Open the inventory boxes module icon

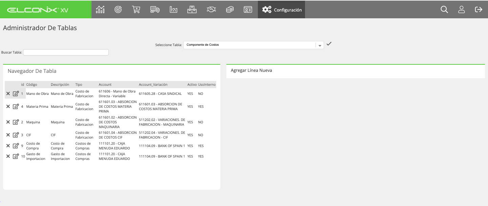pyautogui.click(x=192, y=9)
